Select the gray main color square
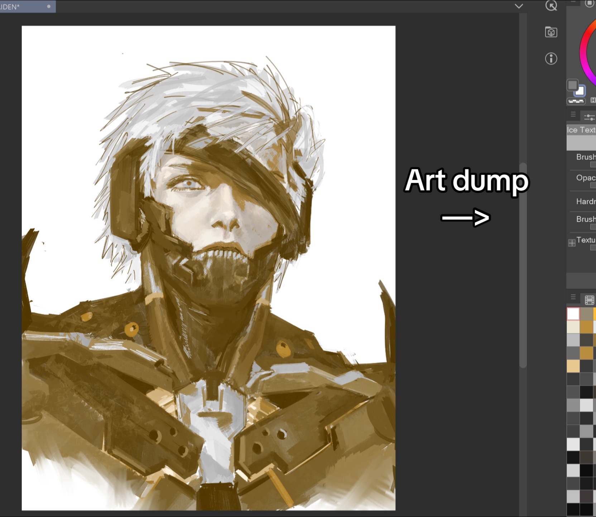 [573, 85]
